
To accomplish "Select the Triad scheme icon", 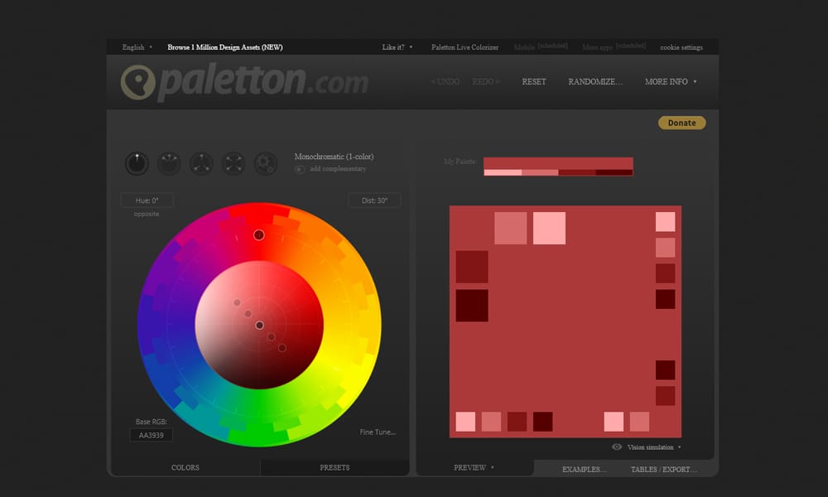I will pos(200,165).
